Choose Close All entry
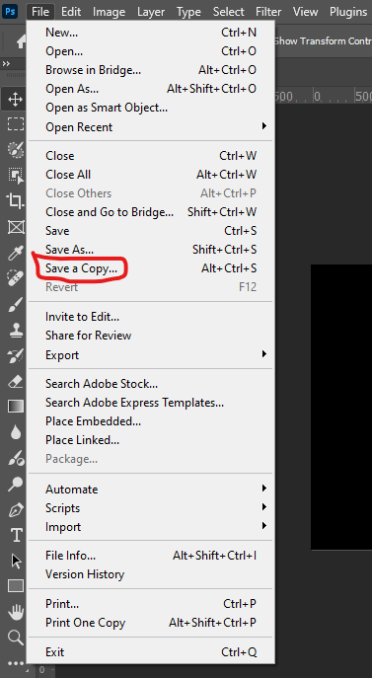Image resolution: width=372 pixels, height=678 pixels. 151,175
